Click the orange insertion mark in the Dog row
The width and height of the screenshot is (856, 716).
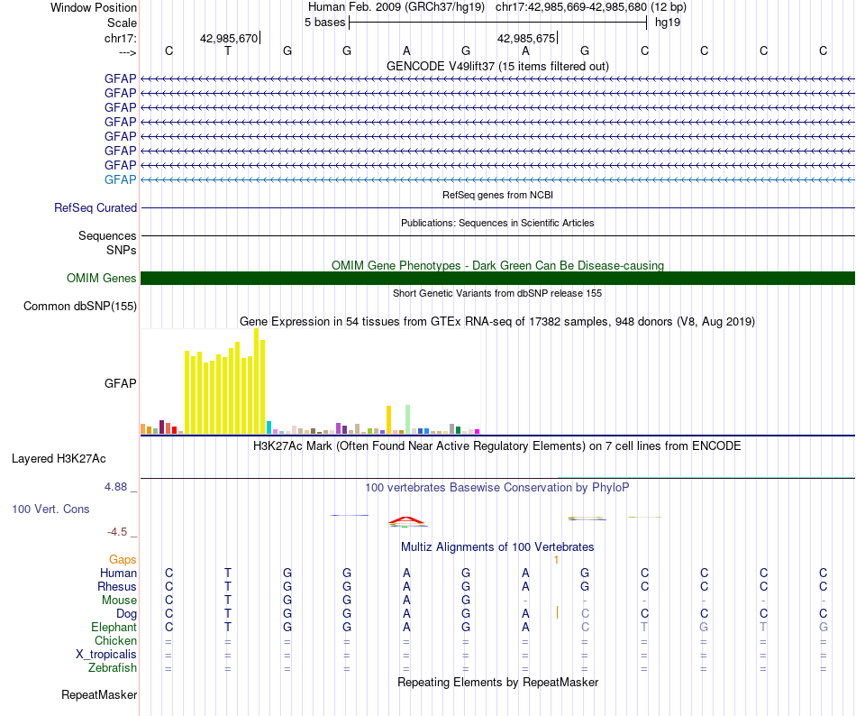tap(557, 612)
